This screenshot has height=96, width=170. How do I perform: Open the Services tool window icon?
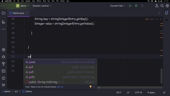[3, 50]
